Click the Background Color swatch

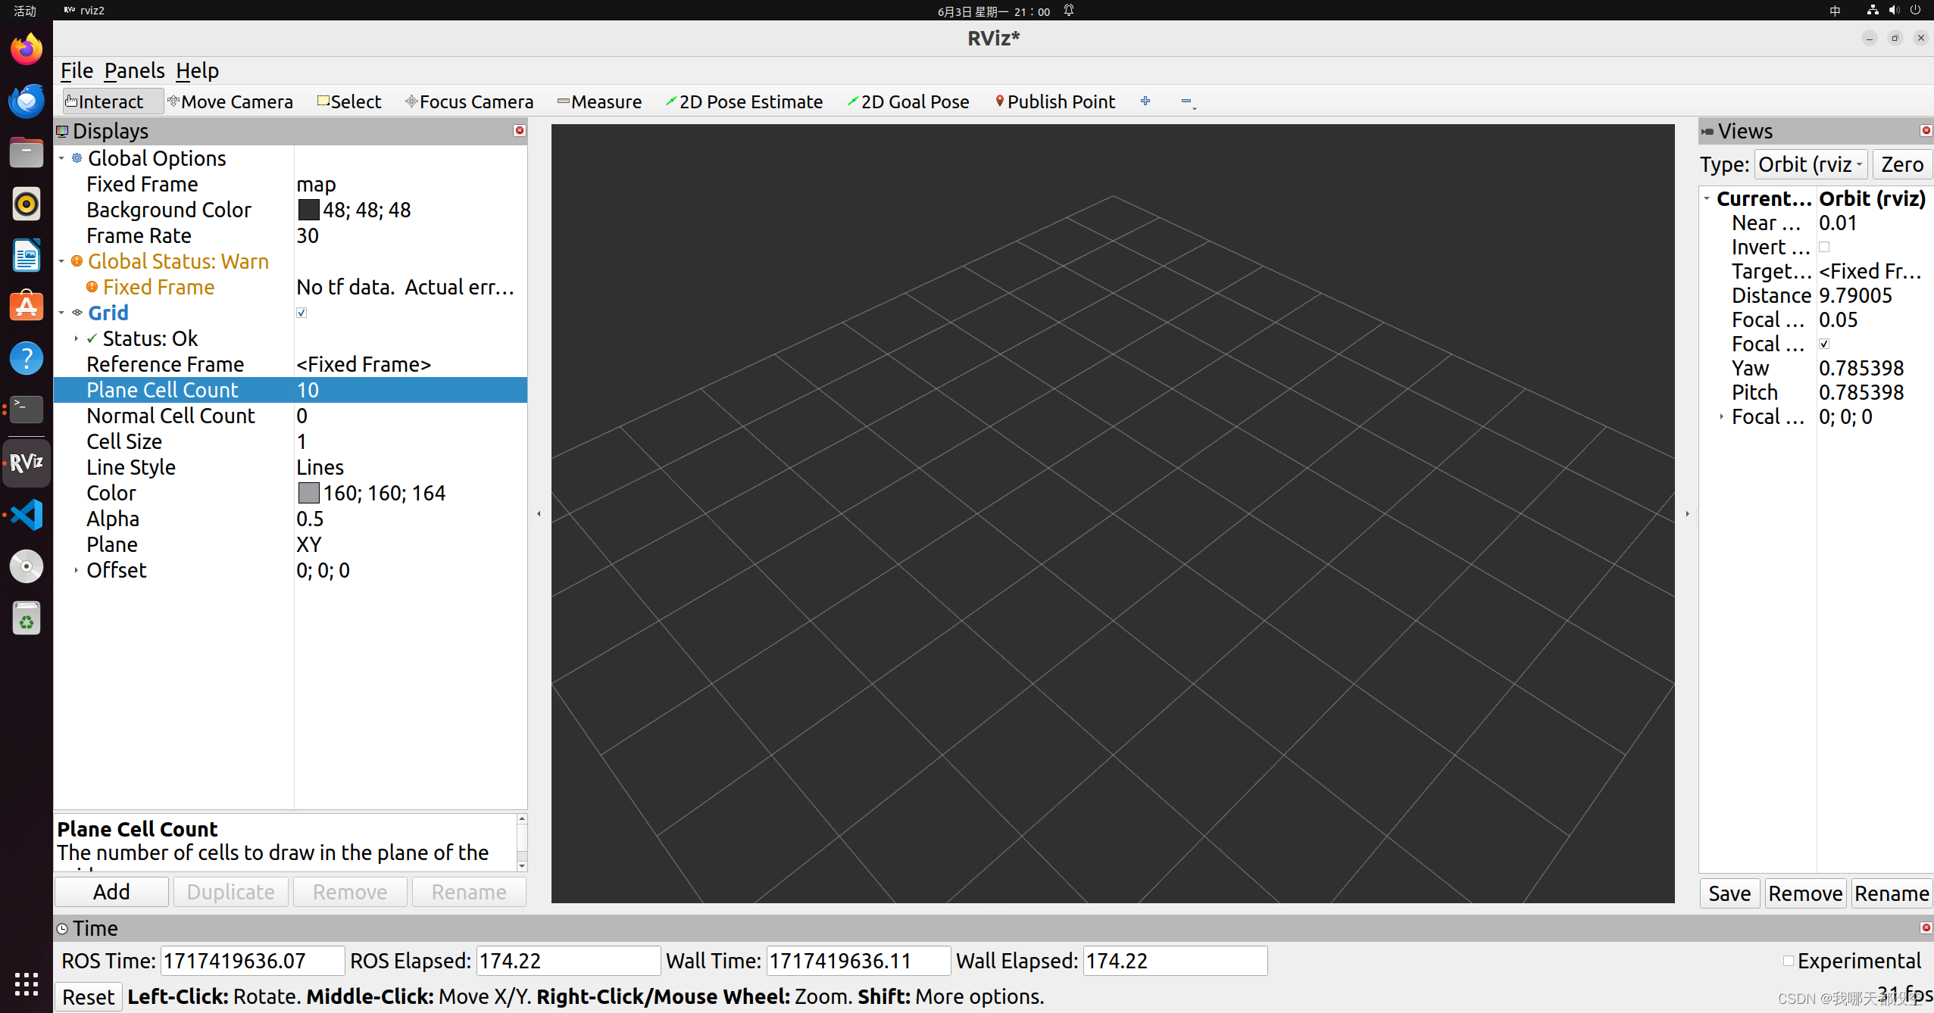point(308,210)
